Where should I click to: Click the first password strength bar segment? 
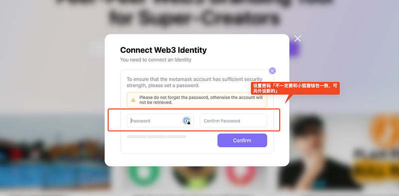[x=137, y=137]
